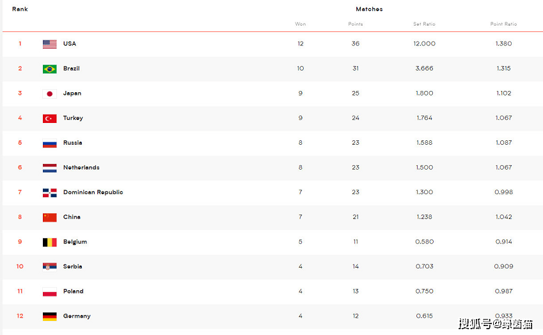Image resolution: width=543 pixels, height=335 pixels.
Task: Select Japan's points value 25
Action: [356, 94]
